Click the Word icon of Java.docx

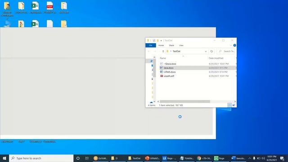pyautogui.click(x=162, y=68)
